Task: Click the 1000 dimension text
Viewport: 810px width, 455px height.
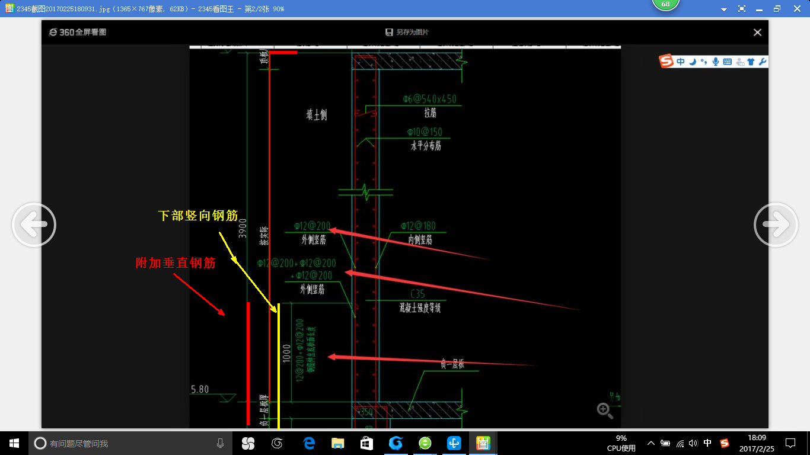Action: [x=287, y=354]
